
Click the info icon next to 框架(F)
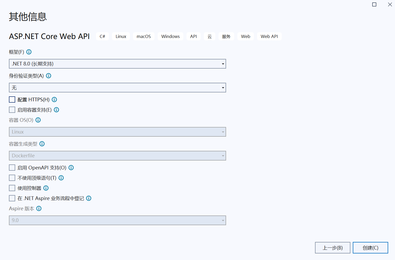[29, 52]
